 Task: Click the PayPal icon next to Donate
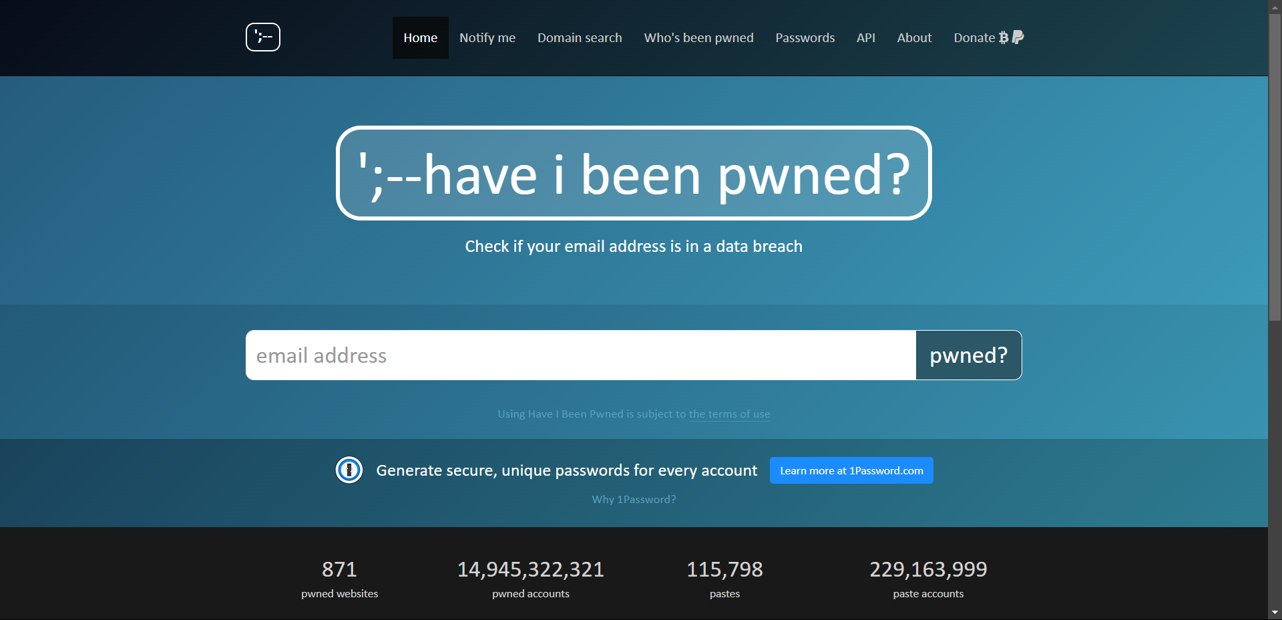1017,37
